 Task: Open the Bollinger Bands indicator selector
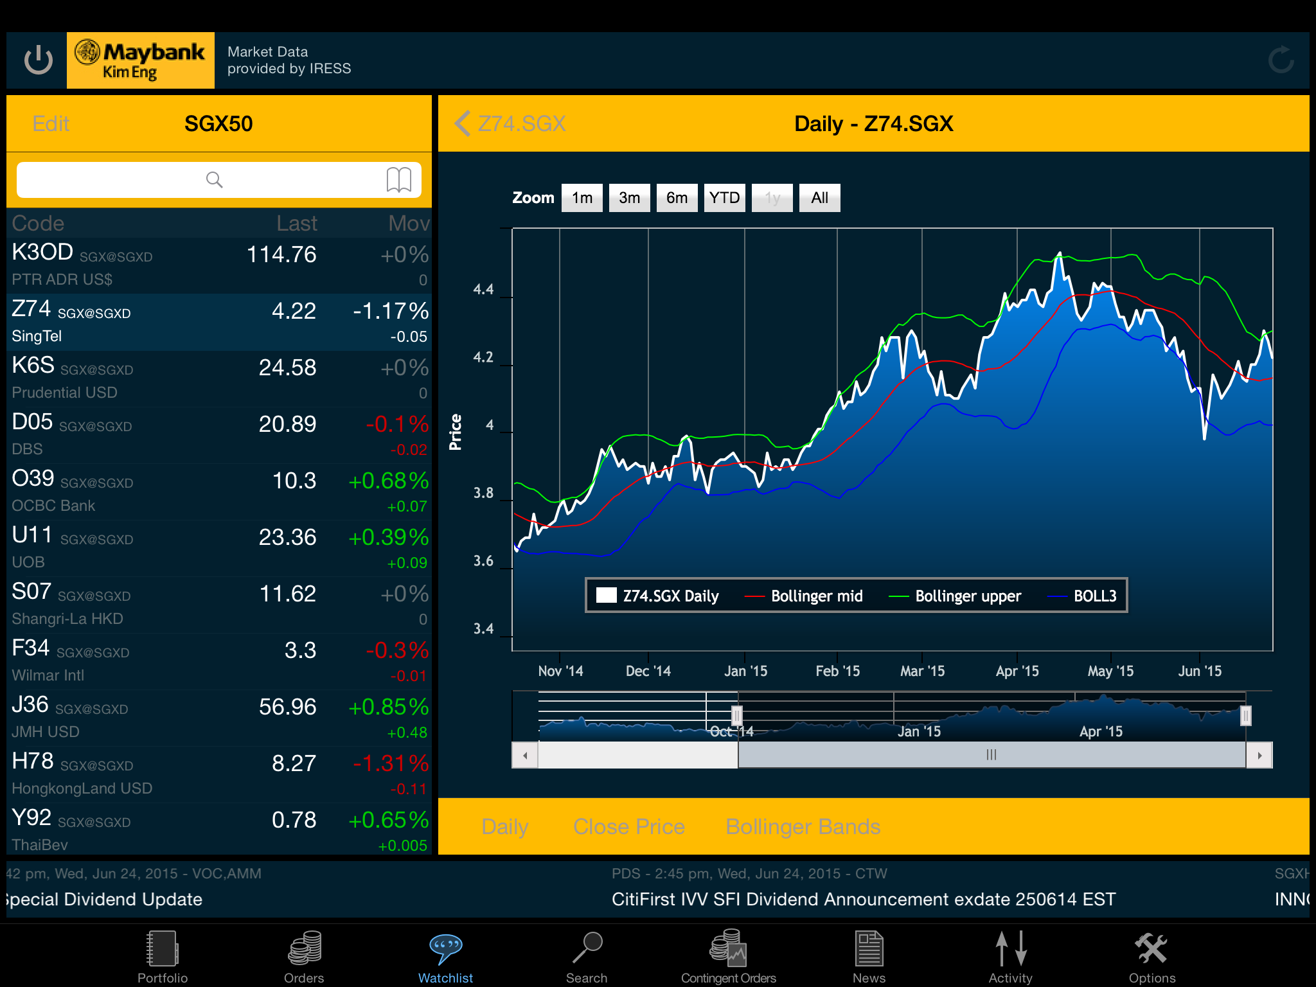tap(803, 826)
